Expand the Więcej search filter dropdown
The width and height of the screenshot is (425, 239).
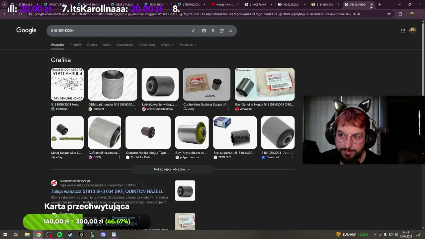(x=167, y=44)
